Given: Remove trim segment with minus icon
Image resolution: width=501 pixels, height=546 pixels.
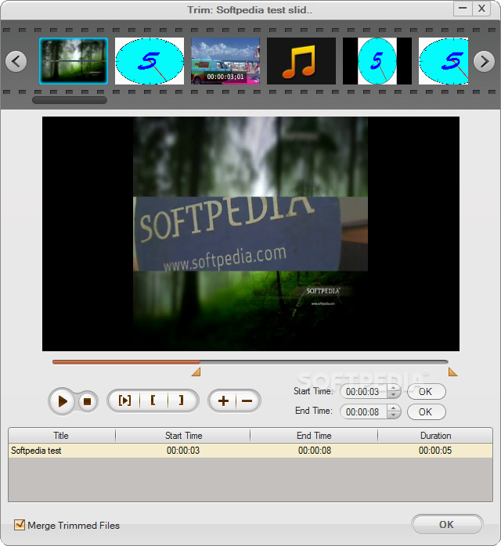Looking at the screenshot, I should (247, 401).
